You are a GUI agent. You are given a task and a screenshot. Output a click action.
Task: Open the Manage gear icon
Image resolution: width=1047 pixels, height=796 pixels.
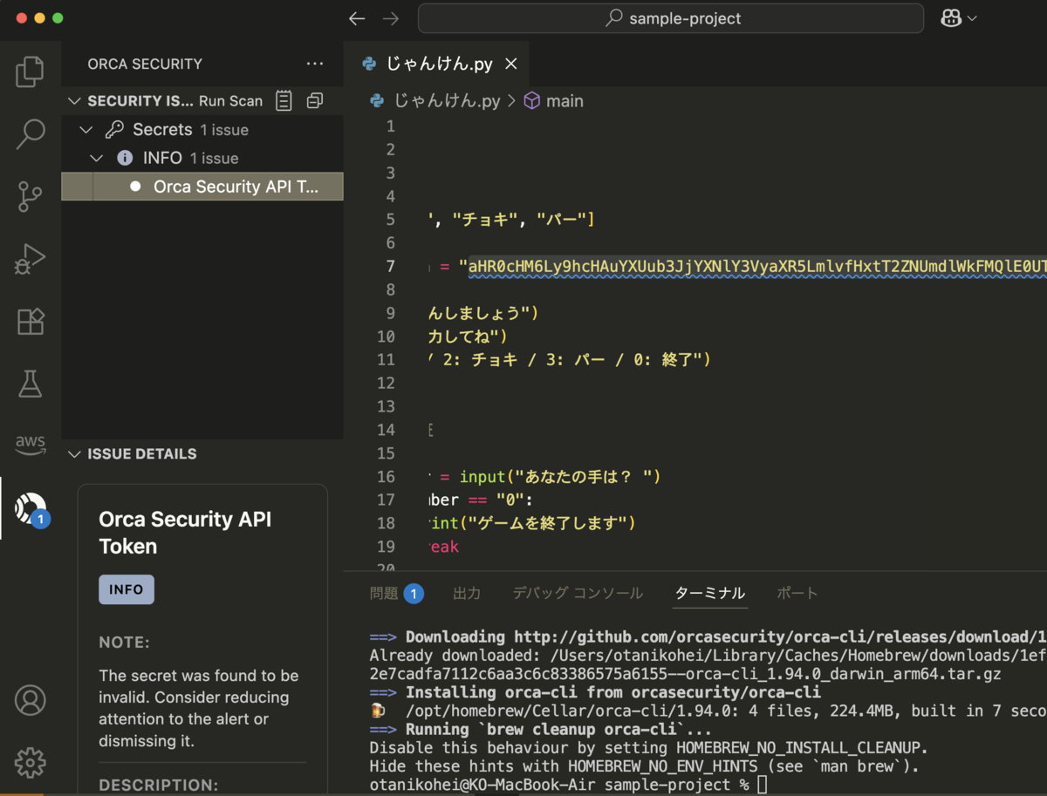coord(30,762)
